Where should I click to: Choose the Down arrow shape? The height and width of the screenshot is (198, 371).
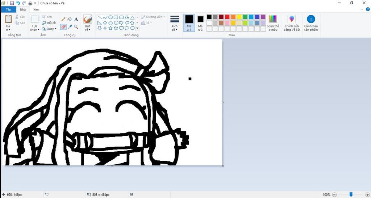[x=100, y=28]
